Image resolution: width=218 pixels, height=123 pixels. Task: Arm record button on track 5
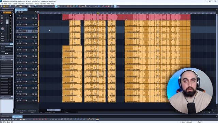24,44
